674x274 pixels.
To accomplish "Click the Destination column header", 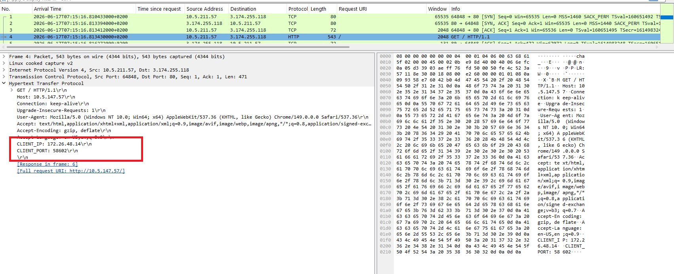I will pyautogui.click(x=243, y=9).
